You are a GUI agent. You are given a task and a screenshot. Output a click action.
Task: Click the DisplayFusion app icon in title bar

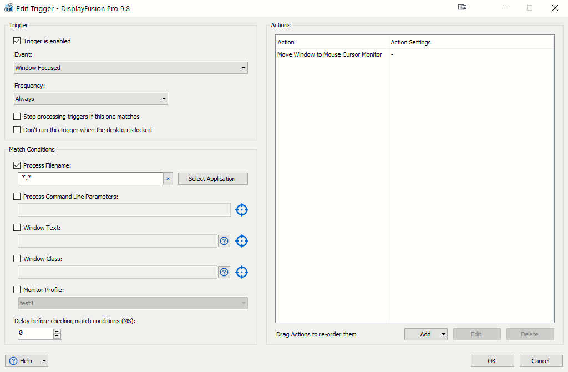[8, 8]
